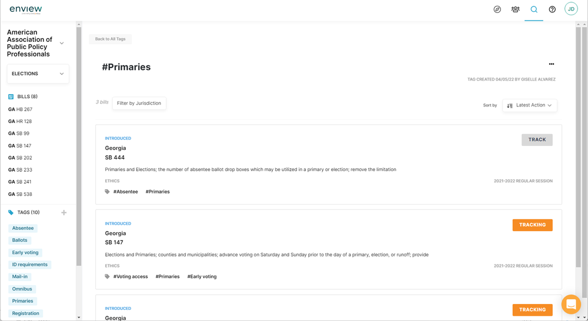Open the ELECTIONS workspace dropdown

click(38, 74)
